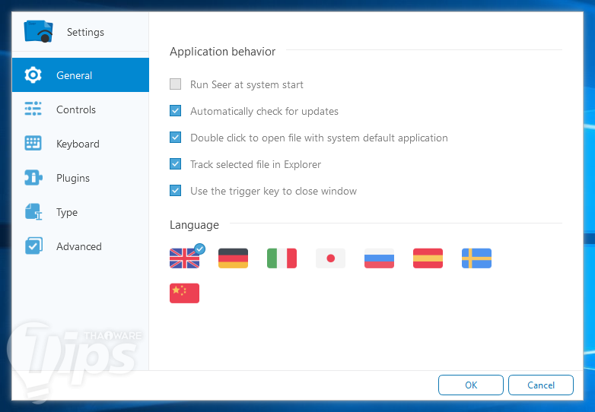Viewport: 595px width, 412px height.
Task: Uncheck Automatically check for updates
Action: (175, 111)
